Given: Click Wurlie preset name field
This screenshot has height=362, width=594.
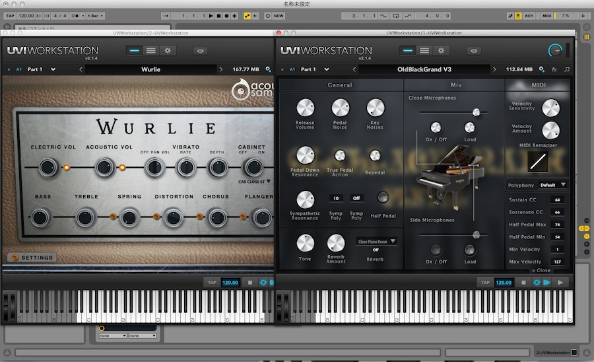Looking at the screenshot, I should click(150, 69).
